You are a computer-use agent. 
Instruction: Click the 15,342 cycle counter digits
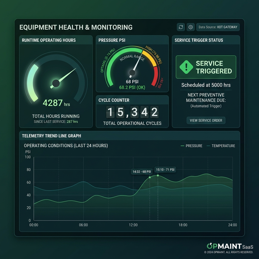132,112
